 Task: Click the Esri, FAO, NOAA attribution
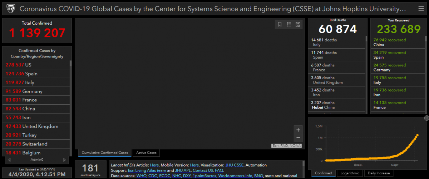coord(286,145)
